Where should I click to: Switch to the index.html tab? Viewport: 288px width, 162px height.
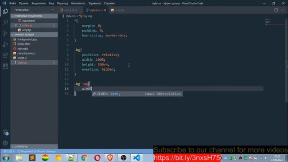coord(70,10)
